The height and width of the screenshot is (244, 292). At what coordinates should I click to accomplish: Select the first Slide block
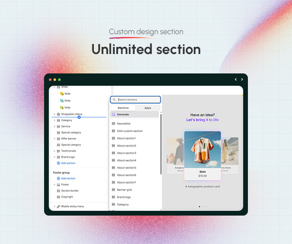point(67,94)
